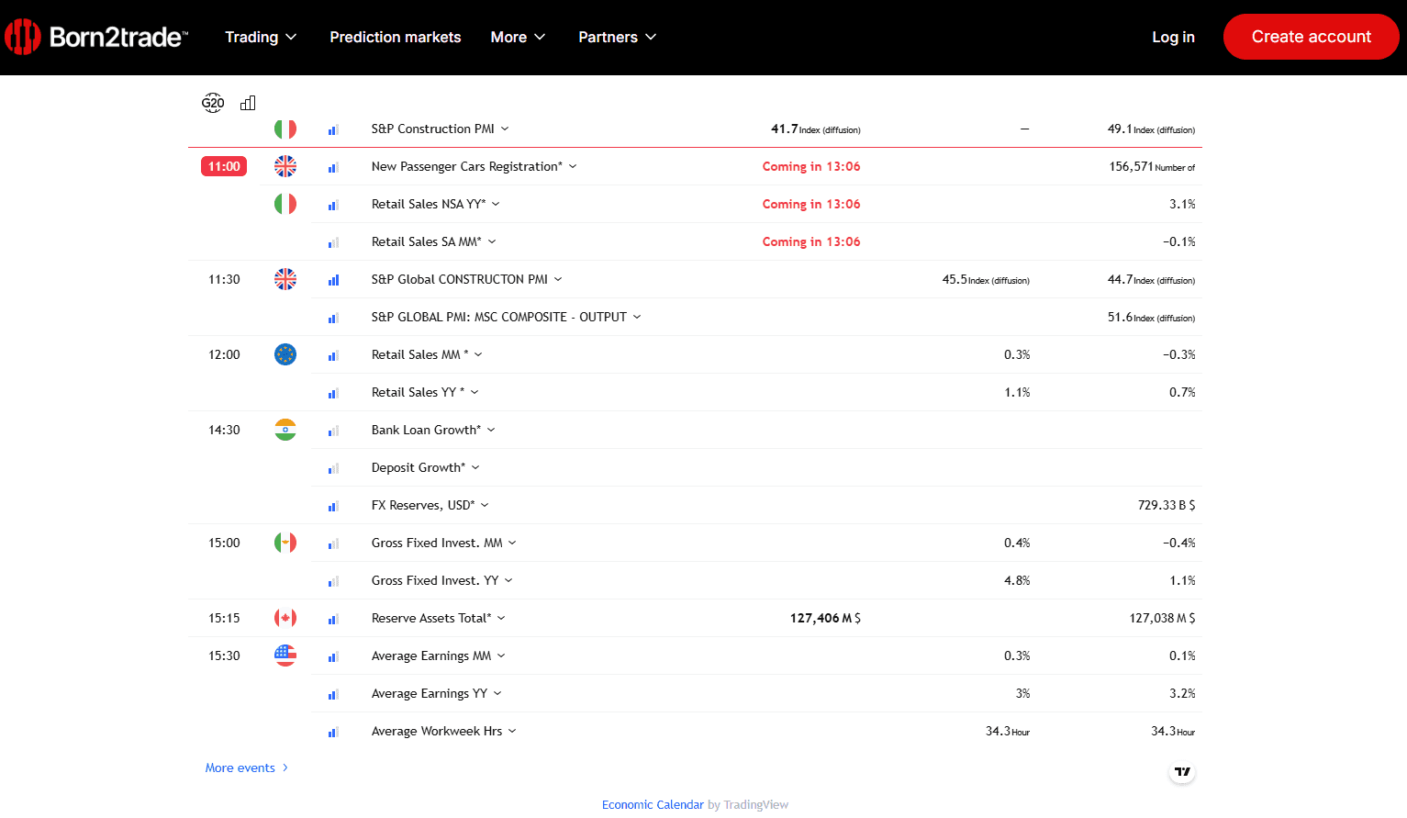Click importance icon for Retail Sales YY
Viewport: 1407px width, 818px height.
point(333,394)
